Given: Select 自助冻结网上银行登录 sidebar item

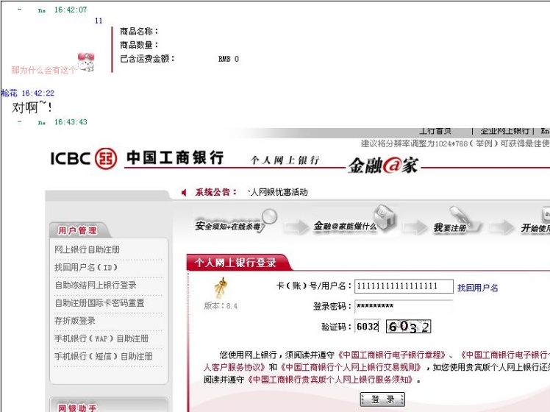Looking at the screenshot, I should pos(96,285).
